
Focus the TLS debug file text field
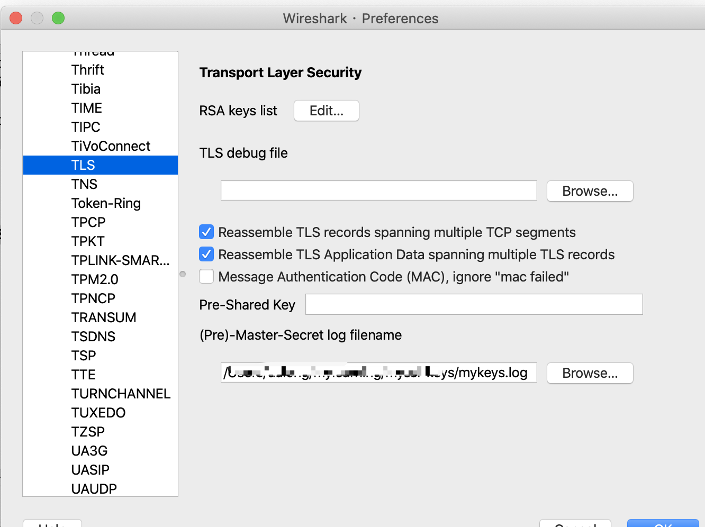point(379,190)
